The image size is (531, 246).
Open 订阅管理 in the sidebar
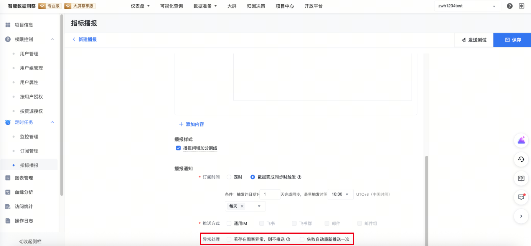pos(29,151)
